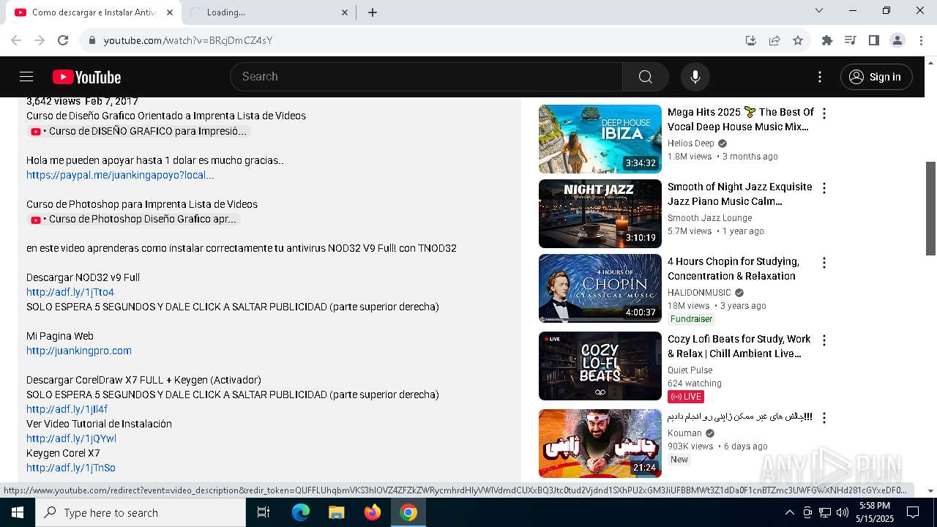The width and height of the screenshot is (937, 527).
Task: Open Curso de Photoshop Diseño Grafico link
Action: [133, 219]
